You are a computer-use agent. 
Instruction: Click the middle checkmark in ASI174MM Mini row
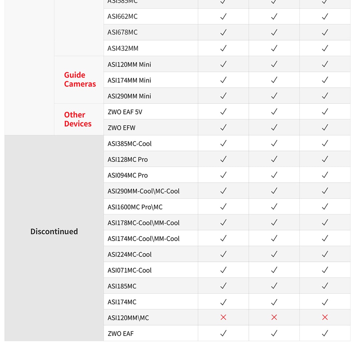pyautogui.click(x=274, y=80)
